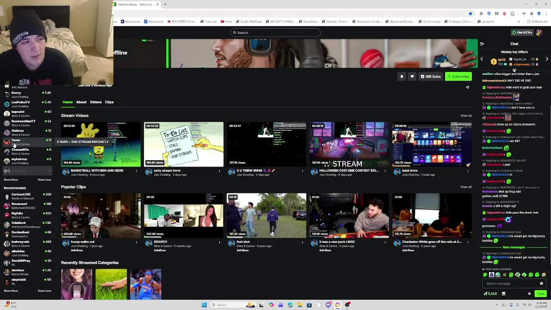
Task: Close the Adin Ross Stream browser tab
Action: tap(158, 4)
